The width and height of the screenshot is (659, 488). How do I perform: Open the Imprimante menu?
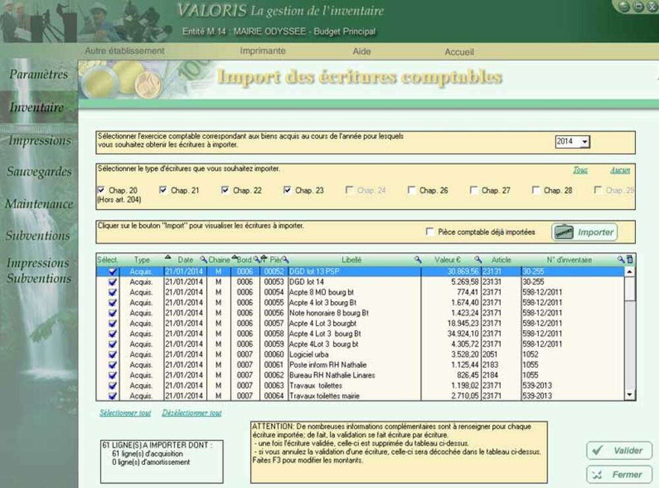(x=263, y=51)
